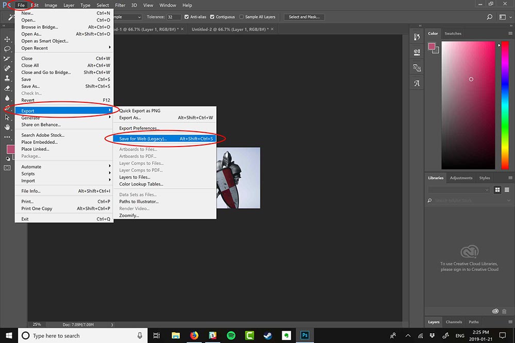Select the Lasso tool
The image size is (515, 343).
[x=7, y=49]
